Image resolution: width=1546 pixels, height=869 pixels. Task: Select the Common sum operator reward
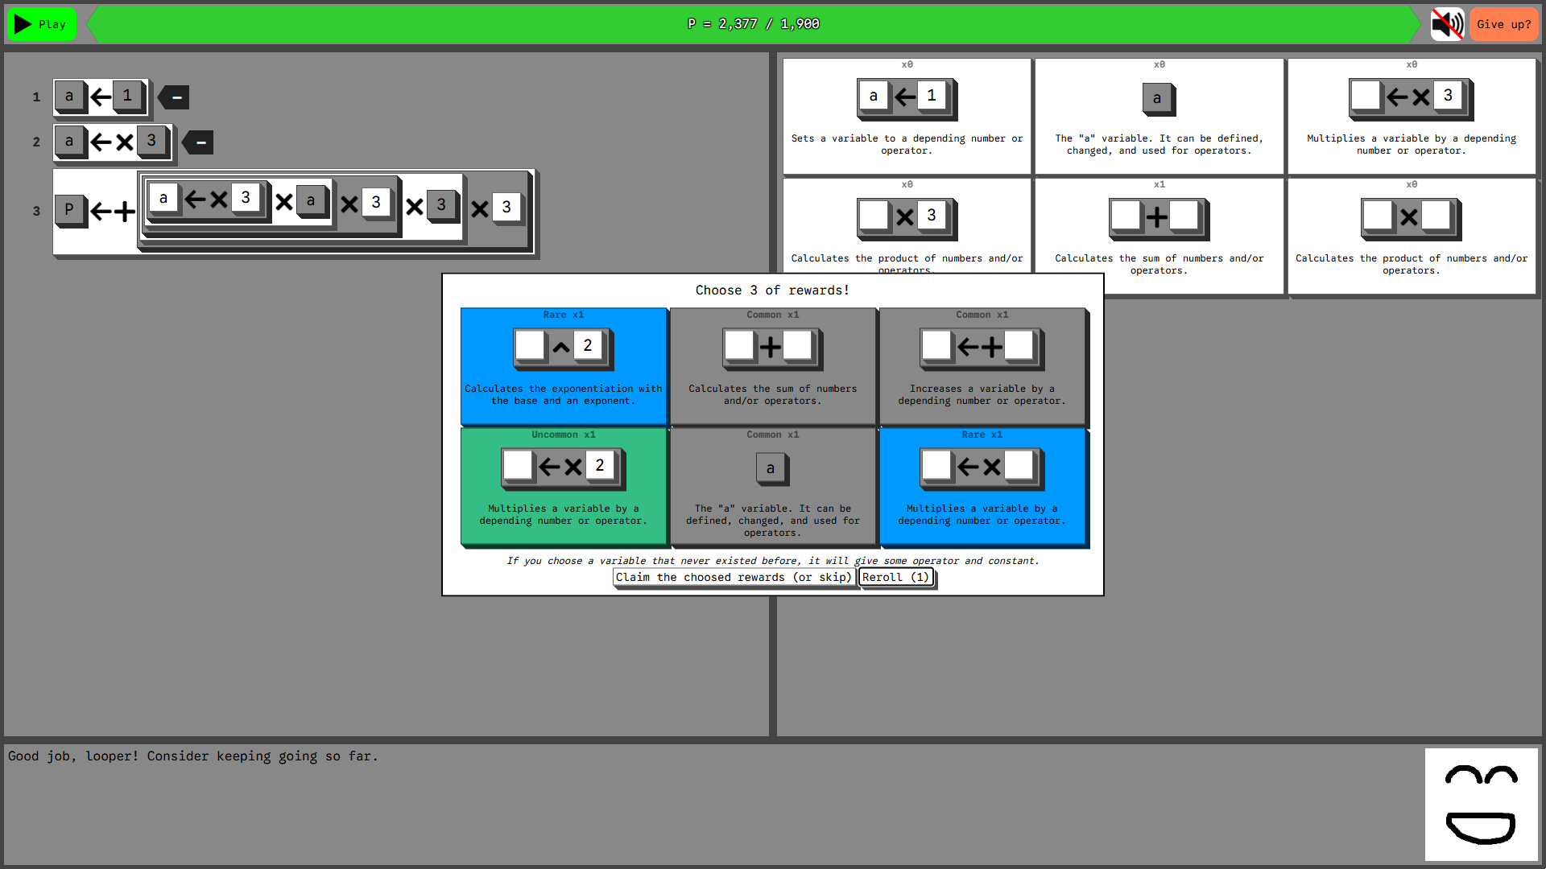point(772,366)
